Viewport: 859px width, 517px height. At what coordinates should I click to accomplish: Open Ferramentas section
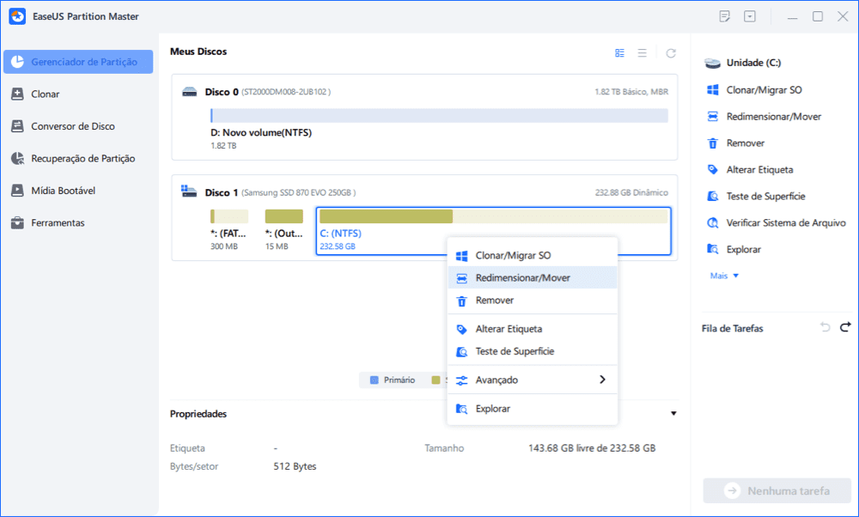[x=47, y=223]
